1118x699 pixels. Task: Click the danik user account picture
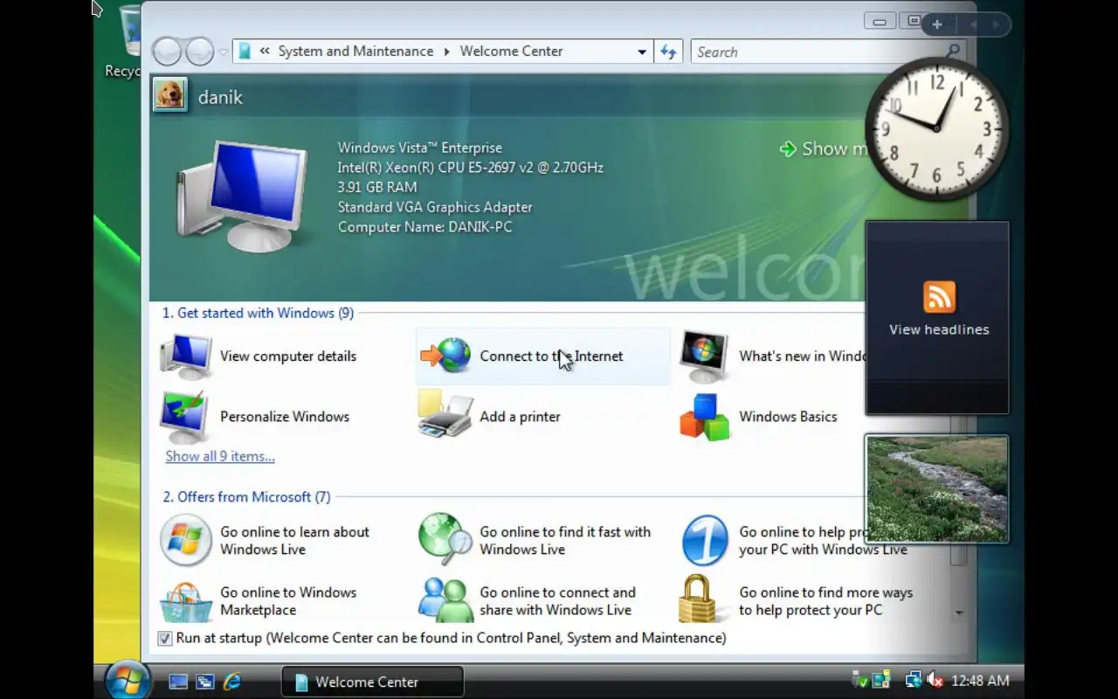(x=169, y=95)
